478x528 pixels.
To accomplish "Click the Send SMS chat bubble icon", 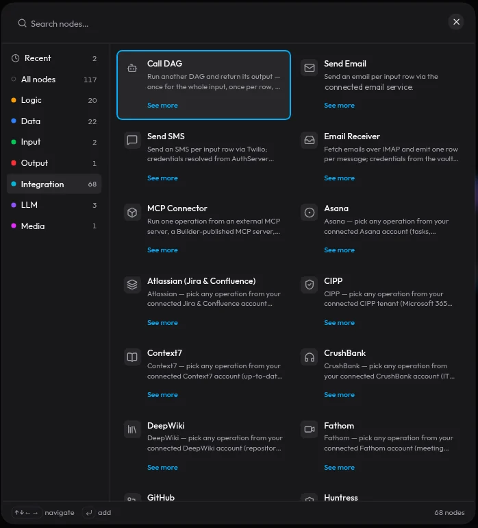I will pyautogui.click(x=132, y=140).
